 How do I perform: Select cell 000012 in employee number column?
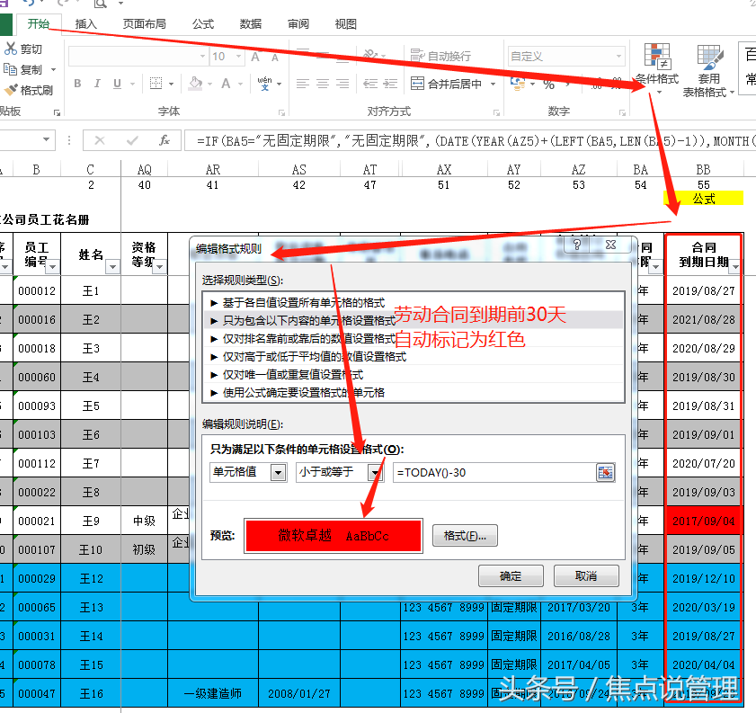tap(37, 290)
